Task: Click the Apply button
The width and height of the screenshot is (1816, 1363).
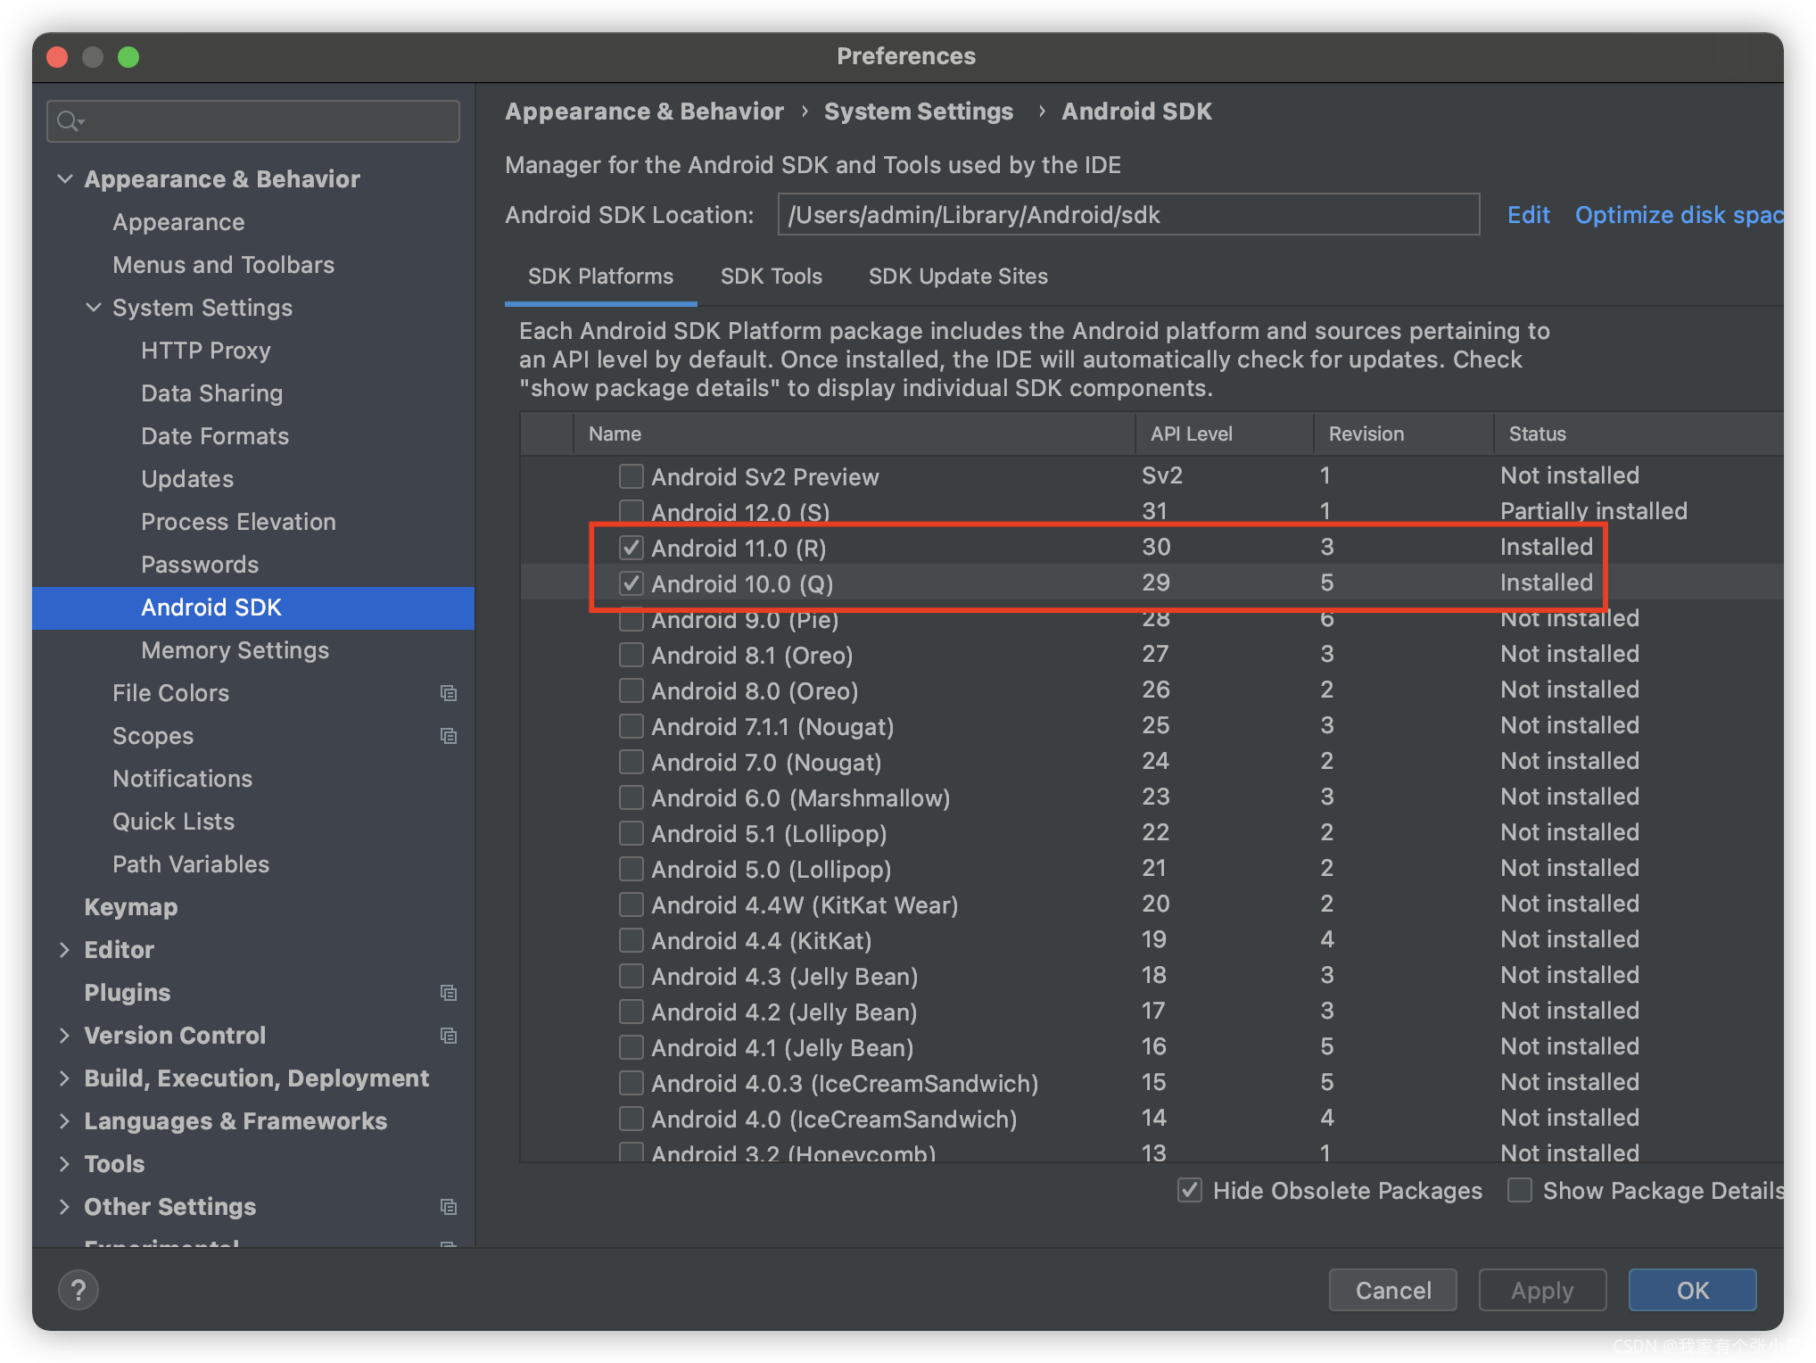Action: coord(1542,1289)
